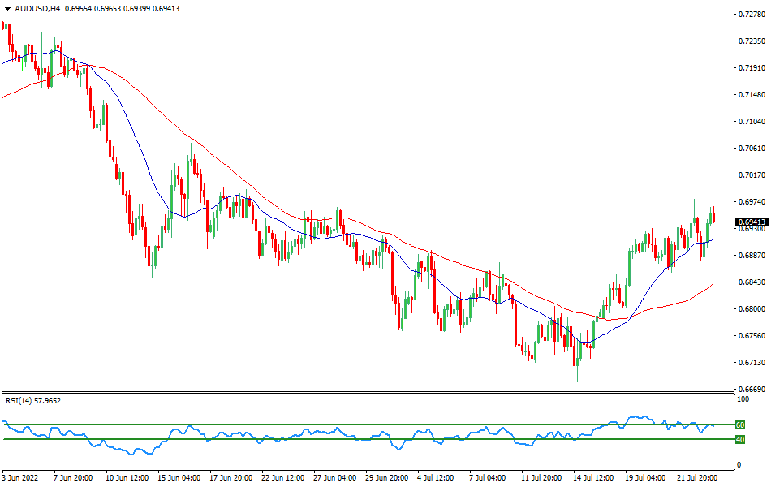The image size is (771, 487).
Task: Click the green 60 level marker box
Action: [x=739, y=424]
